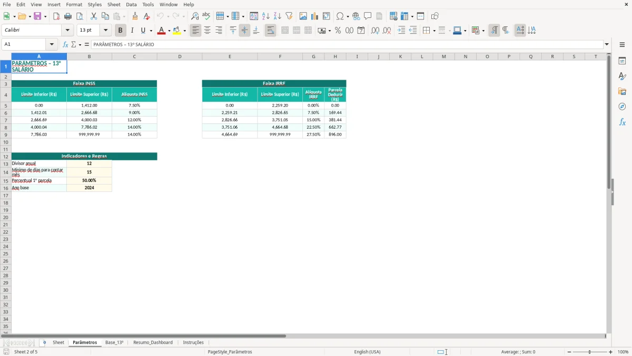Open the Paste options dropdown arrow
The height and width of the screenshot is (356, 632).
124,16
